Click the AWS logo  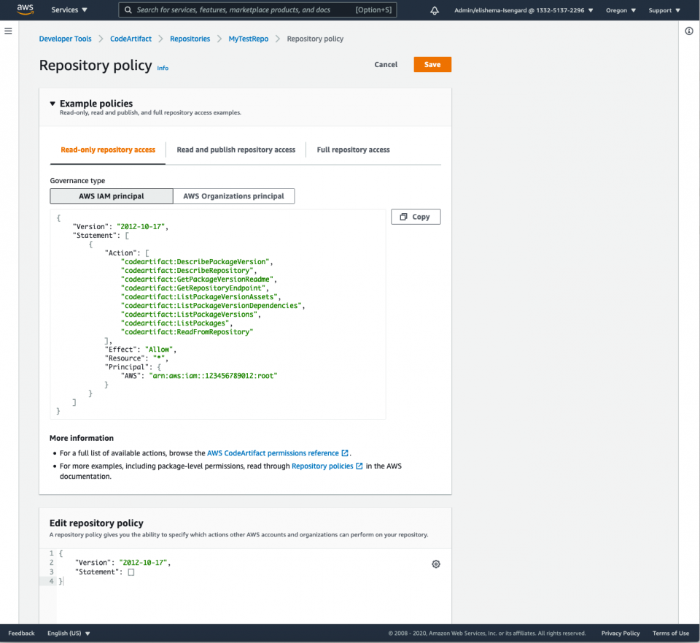click(25, 9)
